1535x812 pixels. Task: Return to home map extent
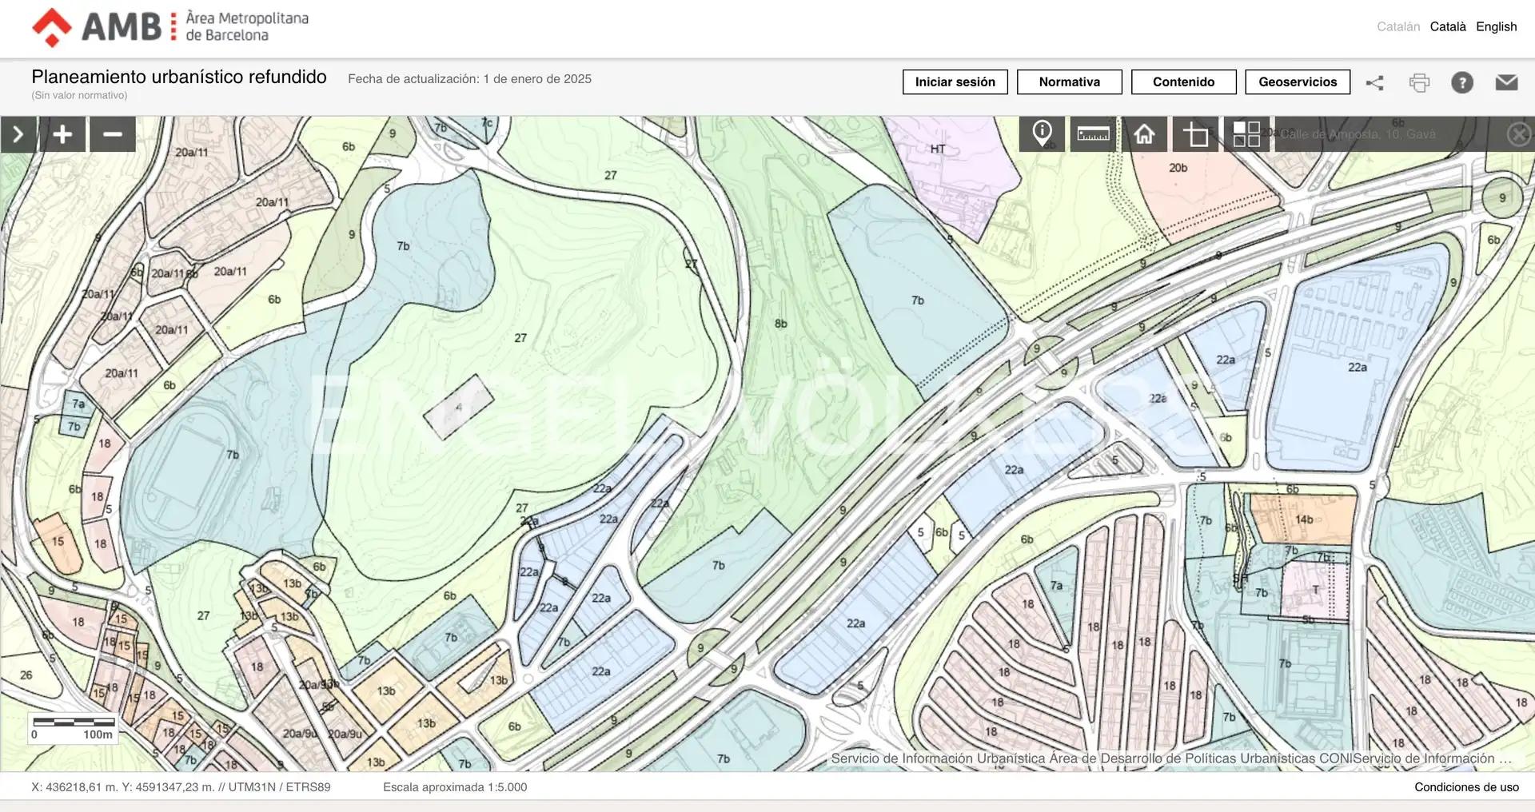[1144, 133]
